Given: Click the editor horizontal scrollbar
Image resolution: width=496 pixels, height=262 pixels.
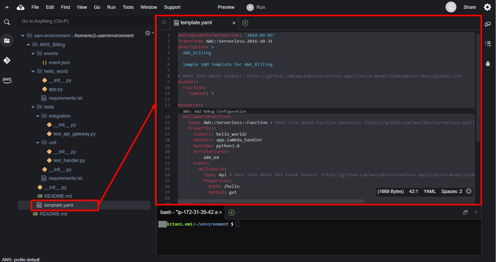Looking at the screenshot, I should click(x=271, y=201).
